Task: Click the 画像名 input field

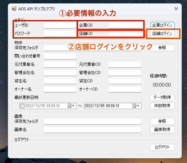Action: pos(92,130)
